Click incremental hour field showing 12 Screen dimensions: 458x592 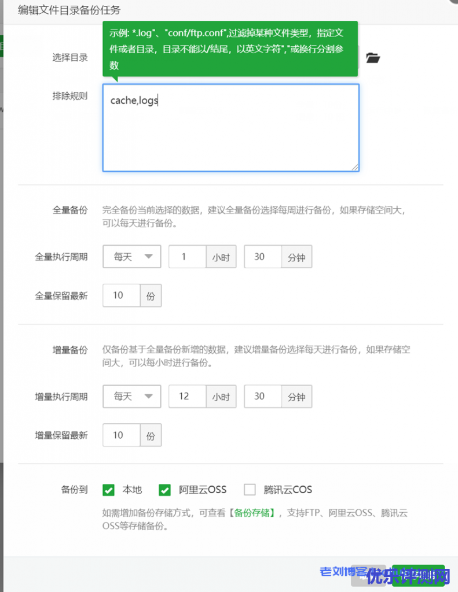pos(188,397)
